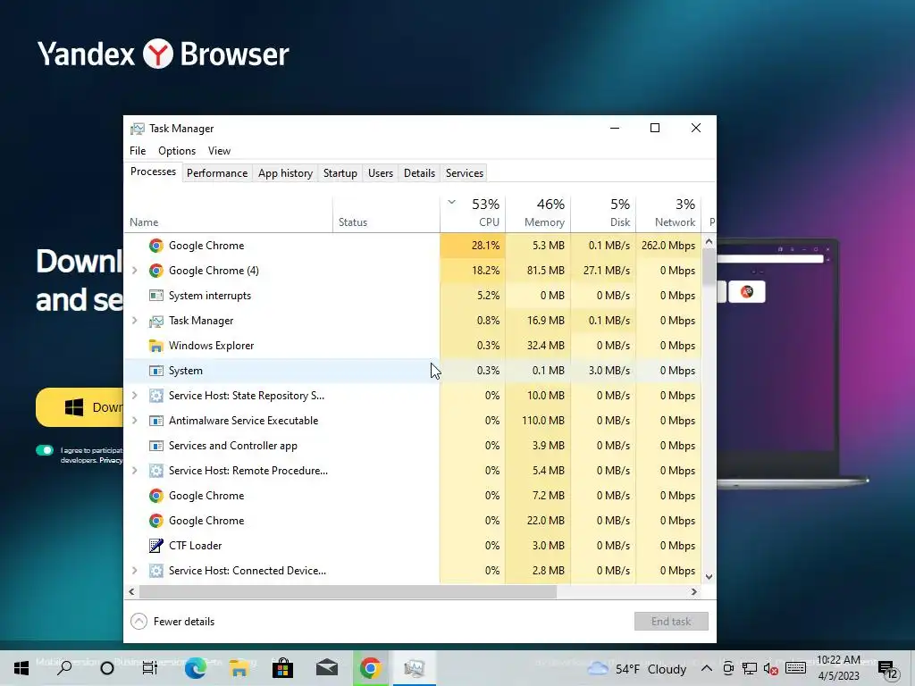Expand Antimalware Service Executable group
This screenshot has width=915, height=686.
pos(135,421)
